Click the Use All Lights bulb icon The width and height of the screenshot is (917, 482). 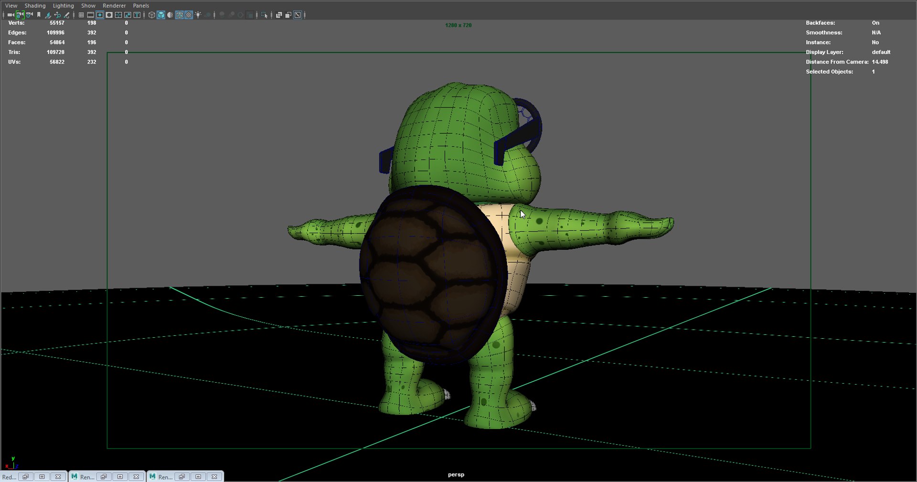point(198,15)
